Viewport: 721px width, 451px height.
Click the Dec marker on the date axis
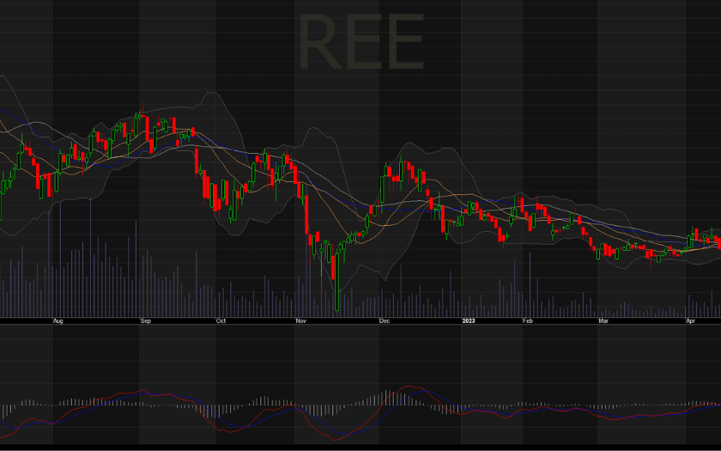click(x=385, y=320)
